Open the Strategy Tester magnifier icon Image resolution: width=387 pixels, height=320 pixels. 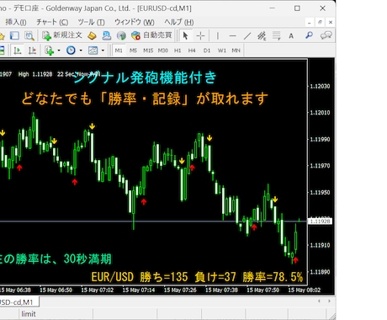tap(29, 35)
